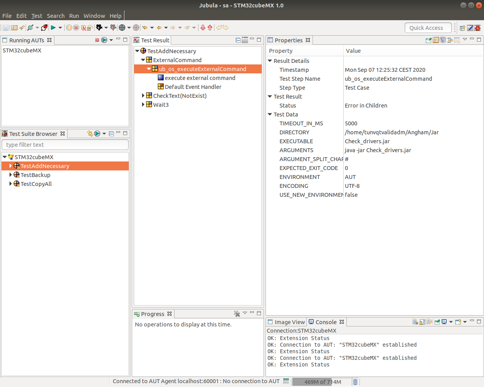The width and height of the screenshot is (484, 387).
Task: Click the status bar icon beside the heap indicator
Action: click(x=286, y=381)
